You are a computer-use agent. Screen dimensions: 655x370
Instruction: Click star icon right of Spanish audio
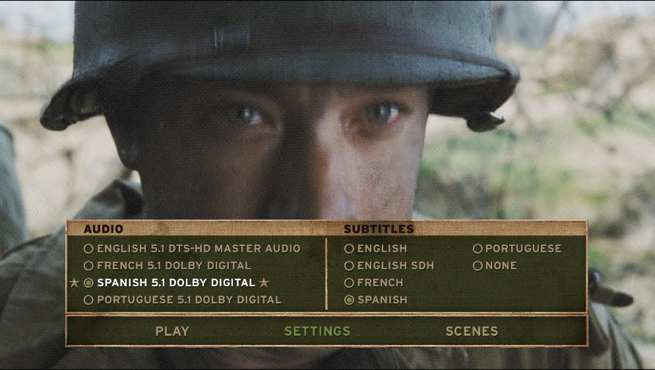click(x=264, y=283)
